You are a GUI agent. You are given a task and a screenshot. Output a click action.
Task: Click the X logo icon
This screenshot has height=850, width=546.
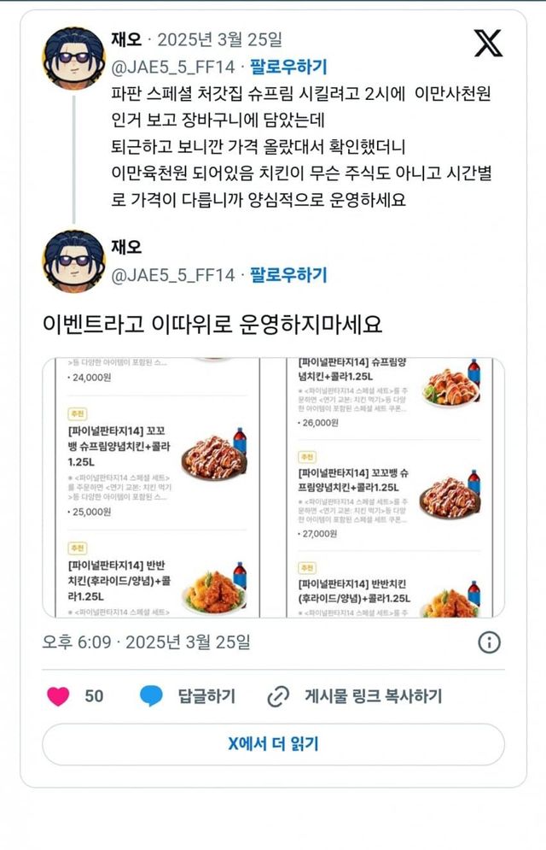click(x=488, y=44)
